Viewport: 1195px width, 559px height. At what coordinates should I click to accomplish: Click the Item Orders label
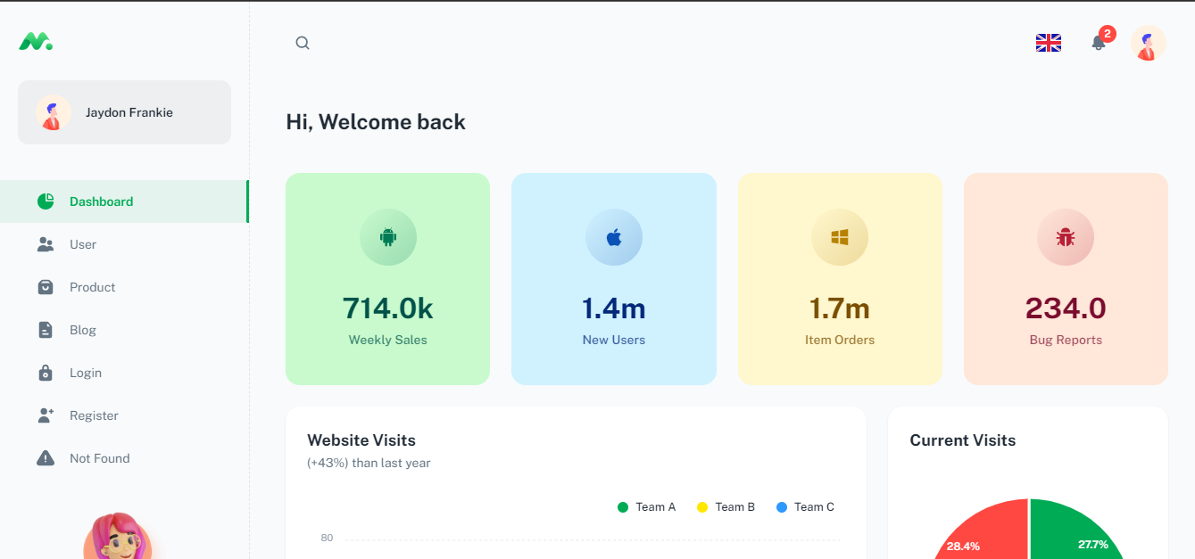(x=840, y=340)
